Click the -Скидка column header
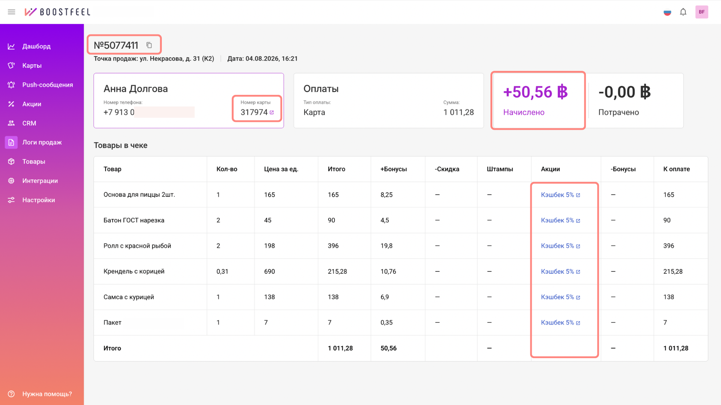 (x=447, y=169)
